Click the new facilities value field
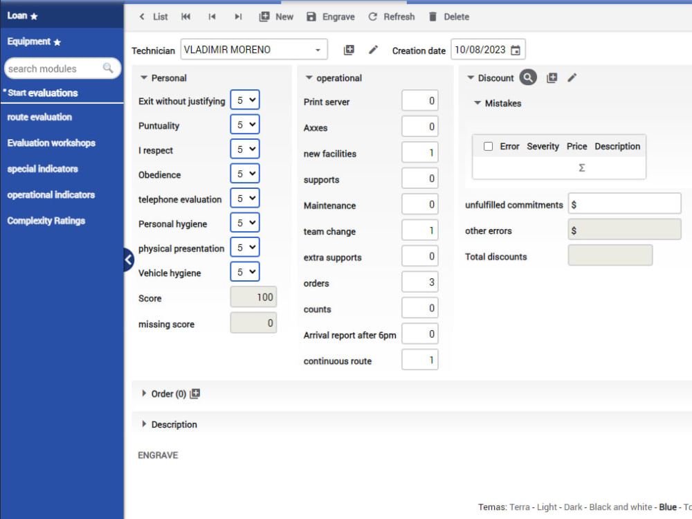This screenshot has width=692, height=519. pos(420,153)
